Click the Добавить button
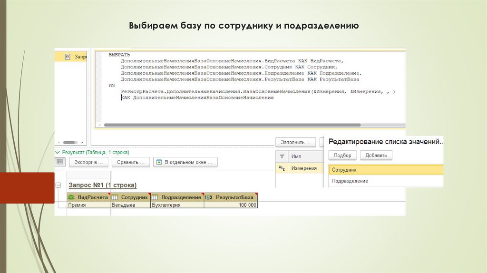Image resolution: width=487 pixels, height=273 pixels. pyautogui.click(x=376, y=156)
